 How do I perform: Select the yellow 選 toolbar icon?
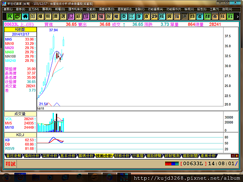pyautogui.click(x=63, y=17)
